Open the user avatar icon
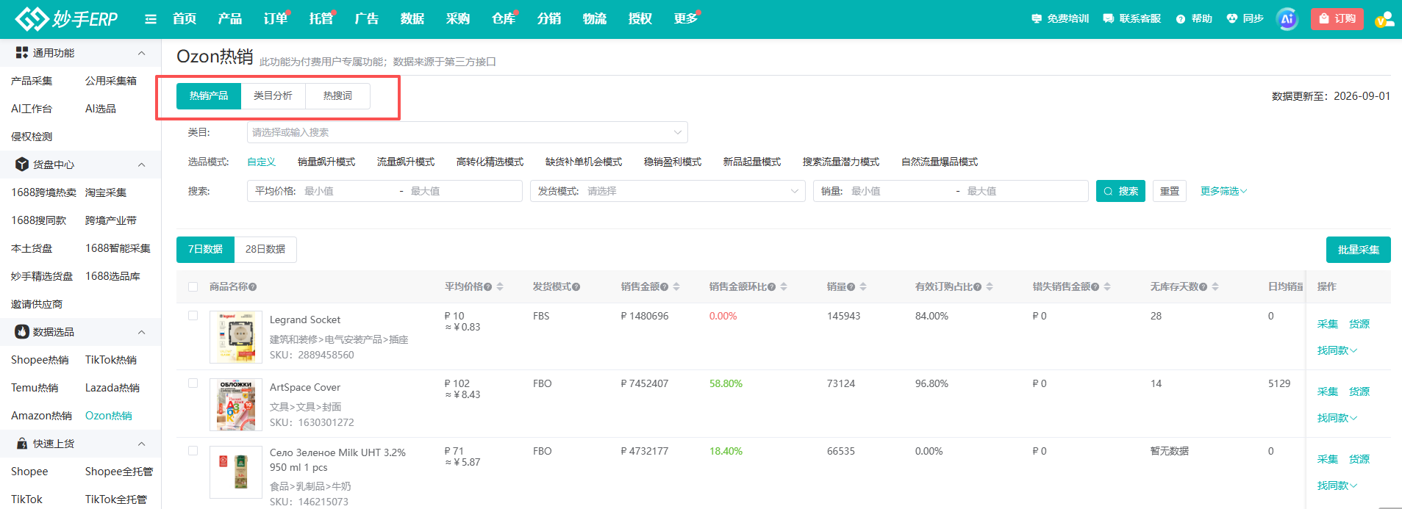The image size is (1402, 509). click(1384, 19)
